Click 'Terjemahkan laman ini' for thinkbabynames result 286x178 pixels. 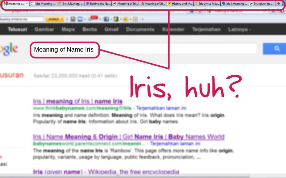pyautogui.click(x=161, y=108)
